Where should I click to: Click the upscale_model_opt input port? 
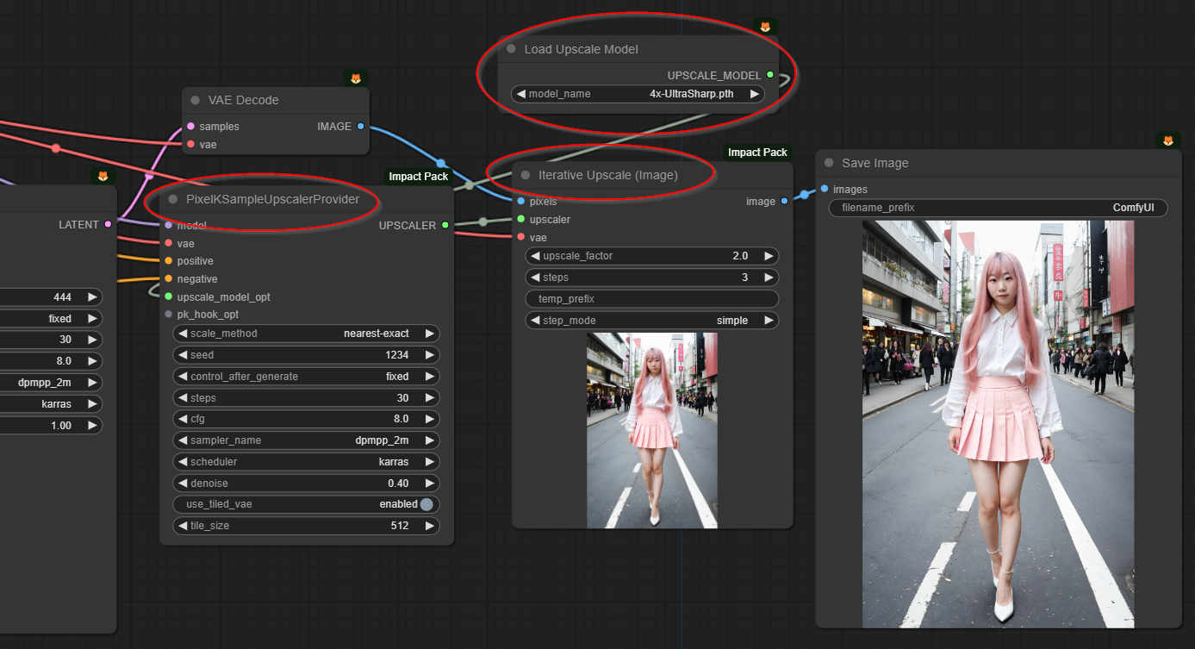point(168,296)
